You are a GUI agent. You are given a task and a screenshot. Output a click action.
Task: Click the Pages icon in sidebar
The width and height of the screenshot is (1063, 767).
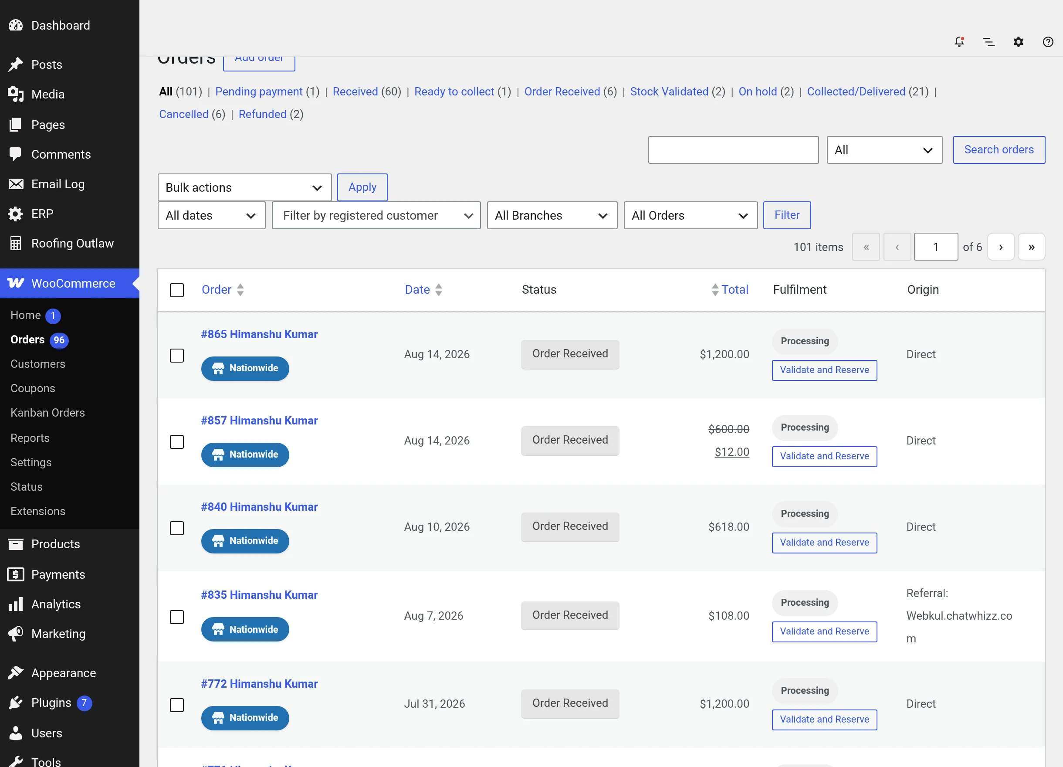[16, 125]
